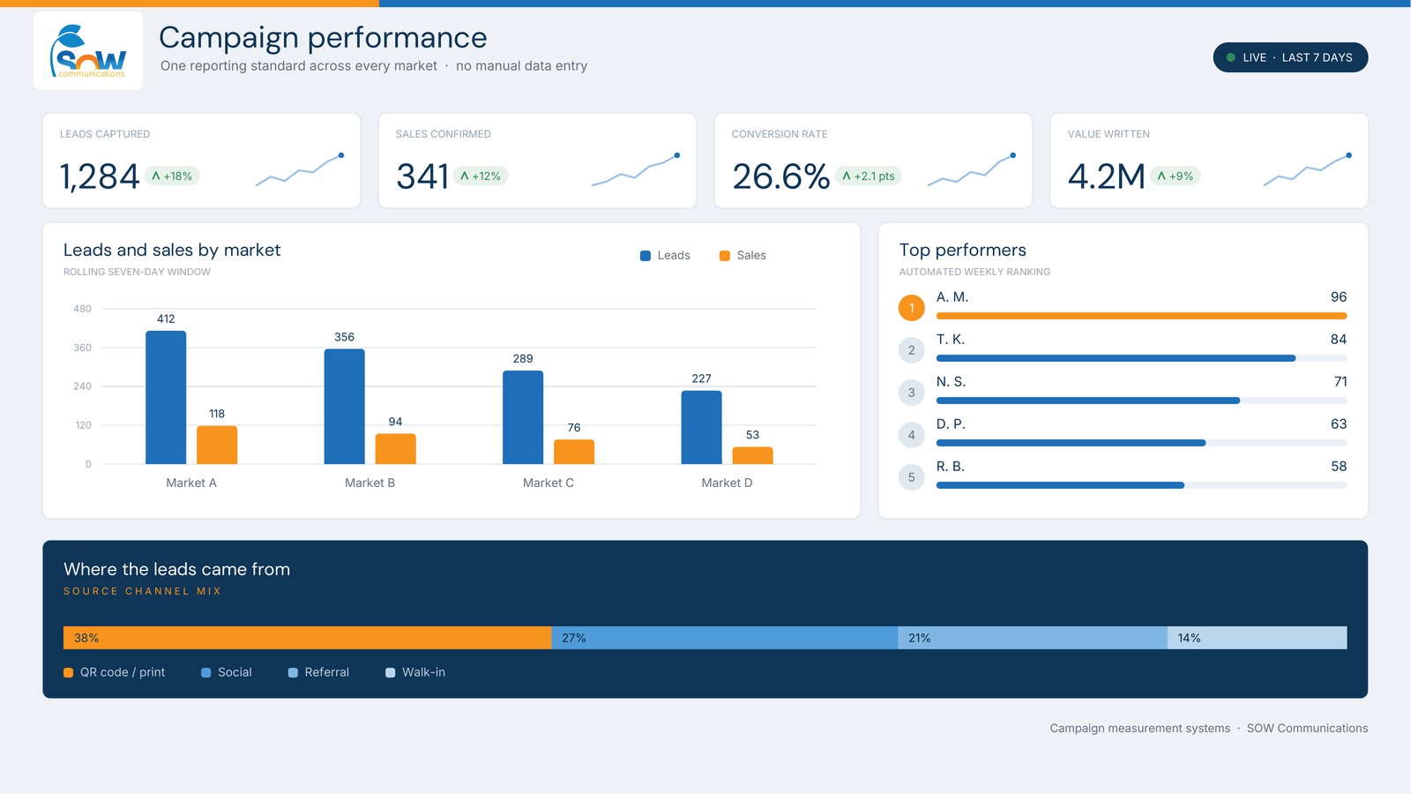Click the 21% Referral segment
This screenshot has height=794, width=1411.
[1033, 638]
